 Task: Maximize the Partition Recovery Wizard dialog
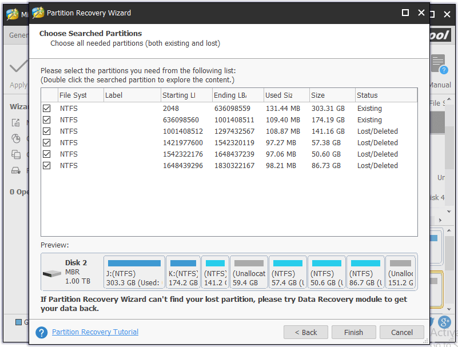(405, 13)
